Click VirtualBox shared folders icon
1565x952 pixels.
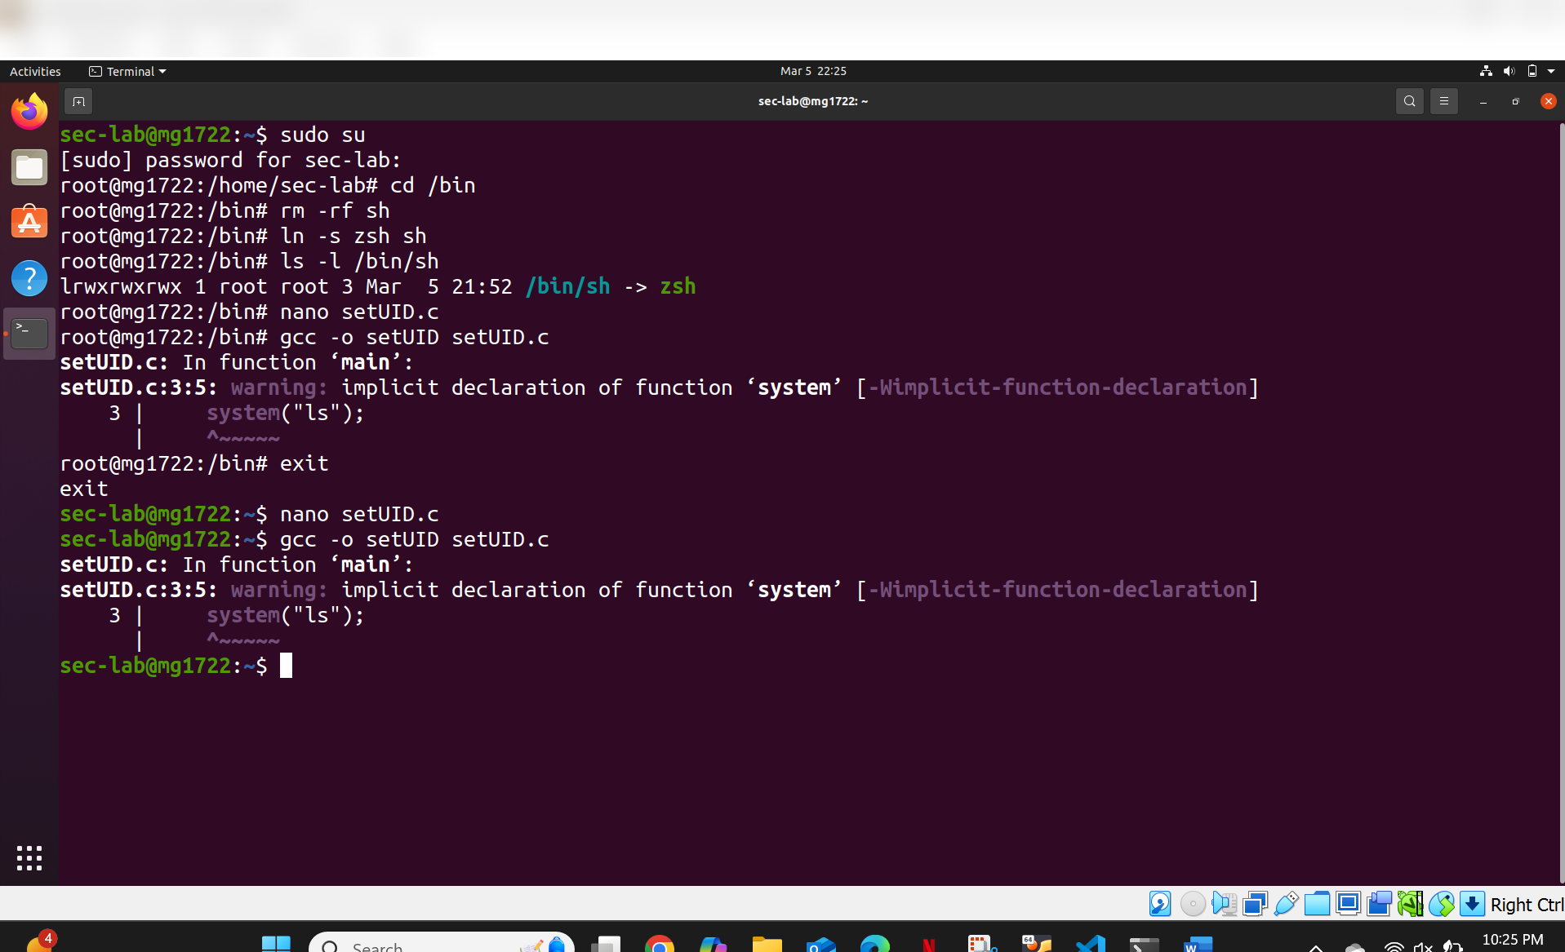[x=1317, y=904]
